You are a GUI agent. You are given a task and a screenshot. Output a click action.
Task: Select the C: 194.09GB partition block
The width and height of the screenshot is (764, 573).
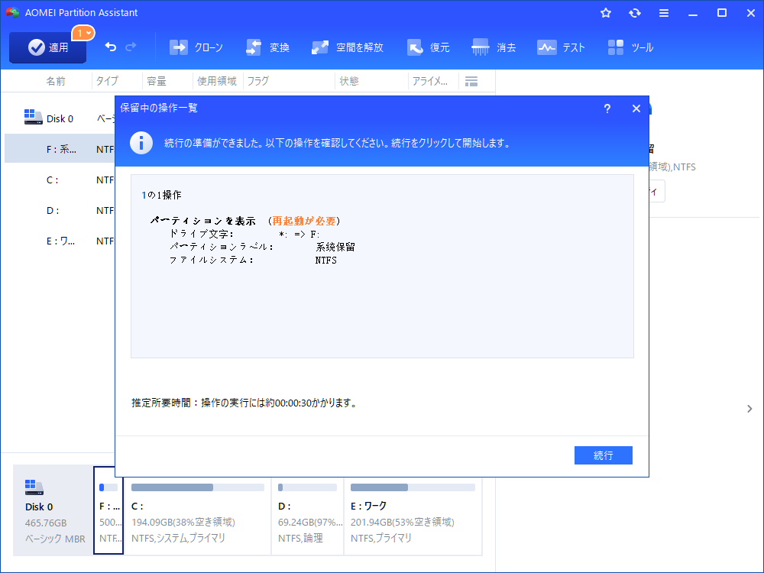(197, 516)
